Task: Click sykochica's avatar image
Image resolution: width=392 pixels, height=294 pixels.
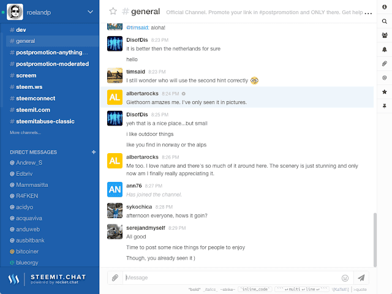Action: (115, 211)
